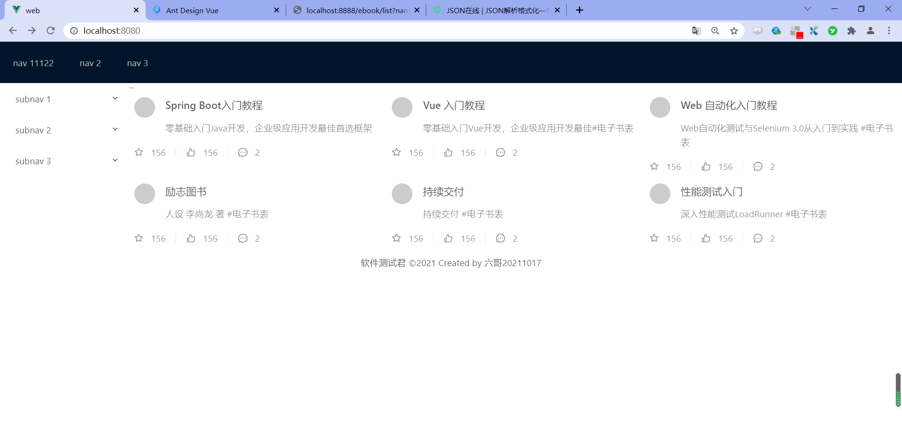Click star icon under 性能测试入门

tap(654, 238)
